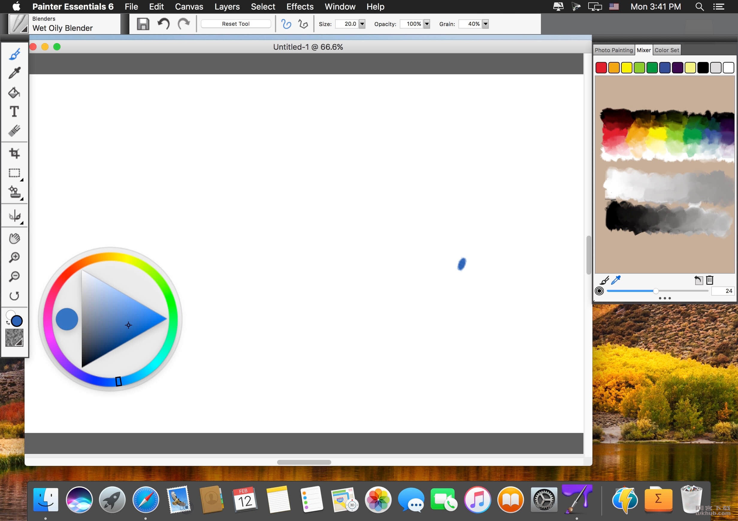The width and height of the screenshot is (738, 521).
Task: Select the additional color white swatch
Action: (x=10, y=314)
